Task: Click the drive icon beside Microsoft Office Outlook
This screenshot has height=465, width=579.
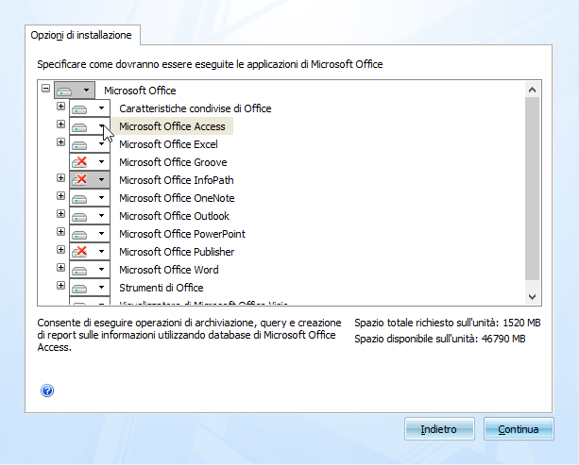Action: point(79,217)
